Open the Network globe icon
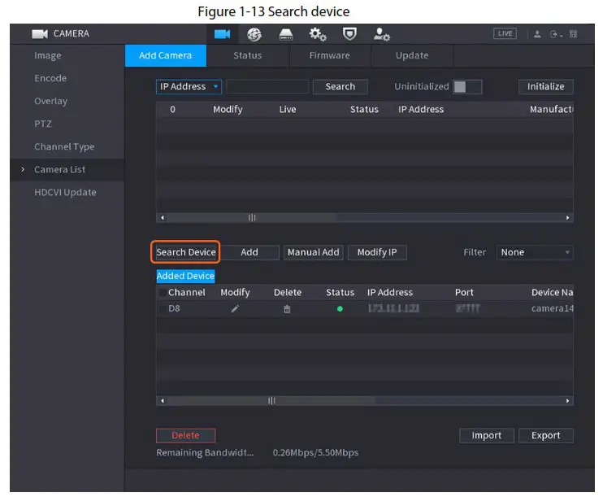603x497 pixels. pos(254,34)
